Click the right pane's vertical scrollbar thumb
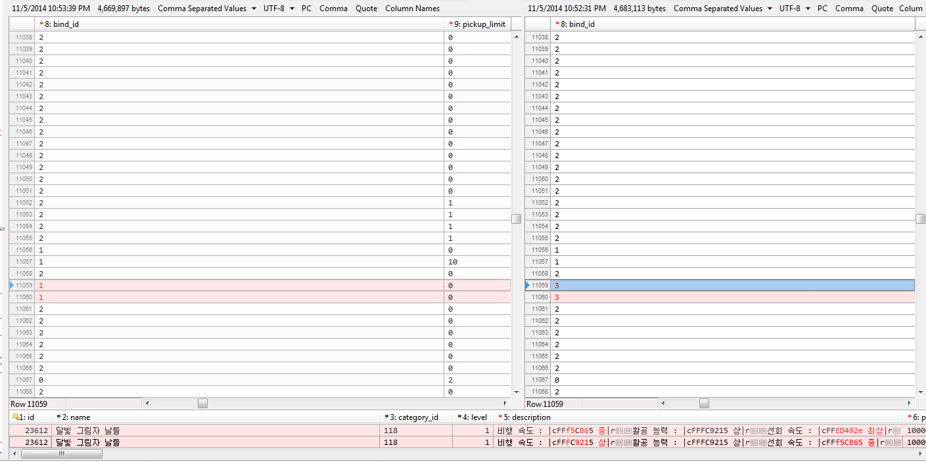This screenshot has height=462, width=926. coord(921,219)
